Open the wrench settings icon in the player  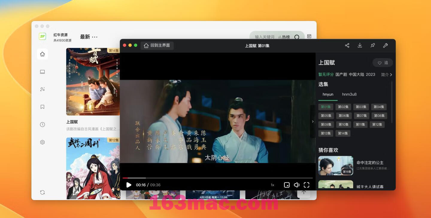point(386,45)
